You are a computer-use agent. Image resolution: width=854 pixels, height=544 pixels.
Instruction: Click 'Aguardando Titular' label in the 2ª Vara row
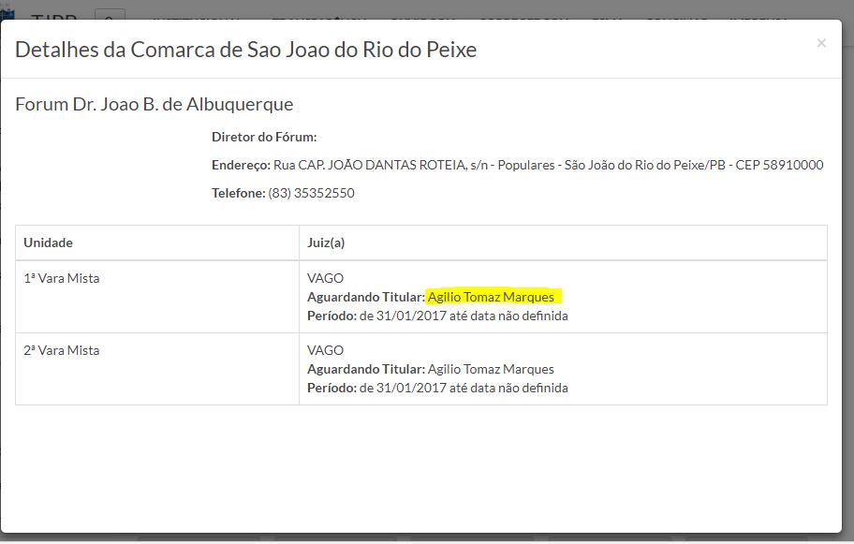[x=365, y=369]
